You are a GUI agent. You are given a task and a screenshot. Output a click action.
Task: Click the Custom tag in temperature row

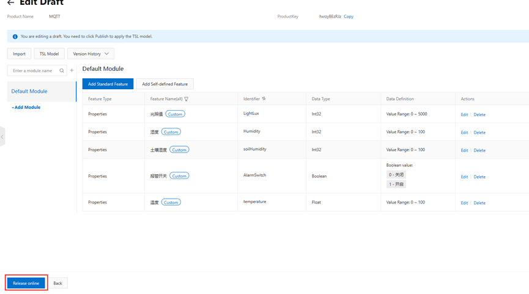pos(171,202)
